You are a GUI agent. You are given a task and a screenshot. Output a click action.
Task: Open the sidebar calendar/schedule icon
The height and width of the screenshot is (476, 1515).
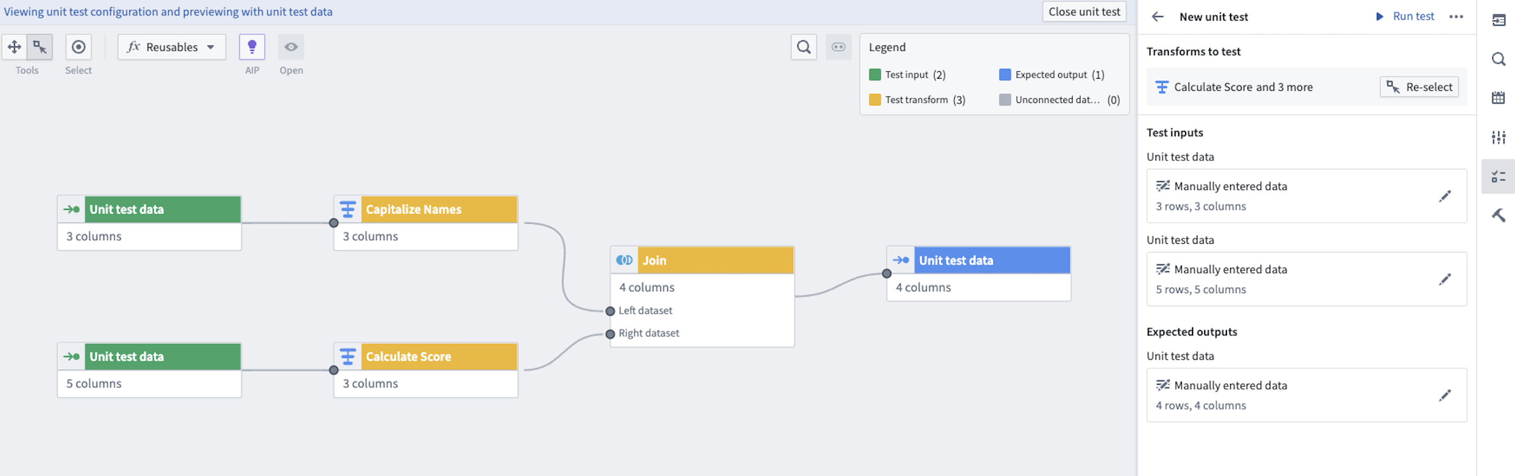(1498, 98)
